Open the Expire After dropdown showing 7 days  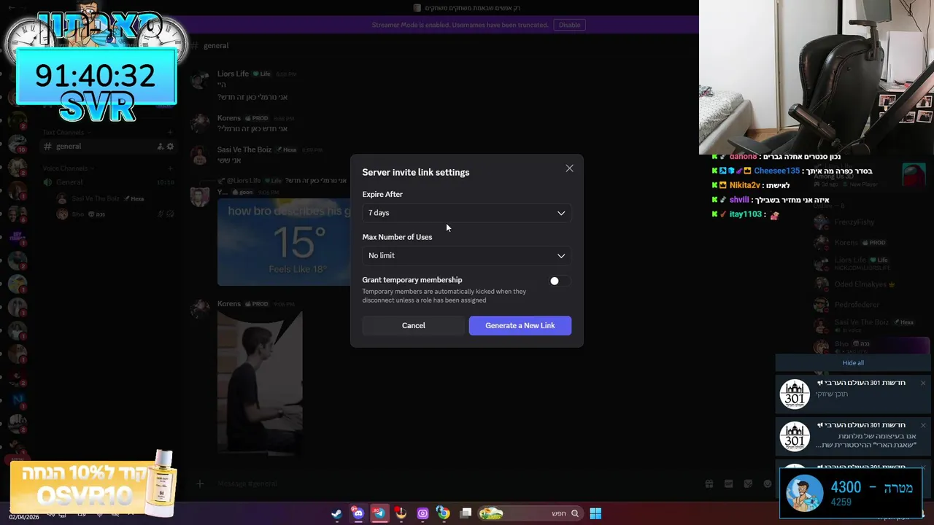(466, 213)
